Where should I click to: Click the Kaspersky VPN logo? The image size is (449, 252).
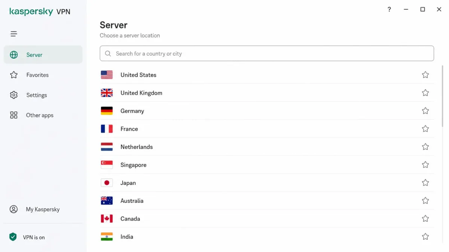[40, 12]
